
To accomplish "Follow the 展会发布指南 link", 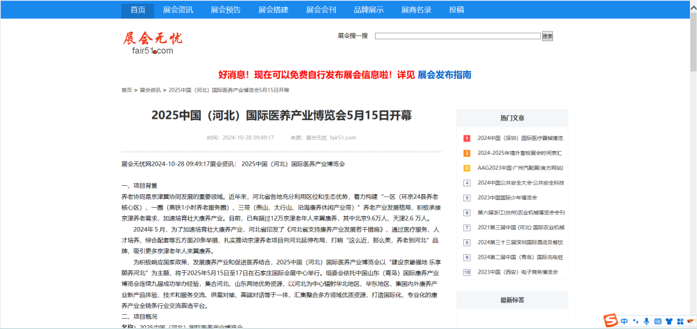I will pyautogui.click(x=444, y=75).
